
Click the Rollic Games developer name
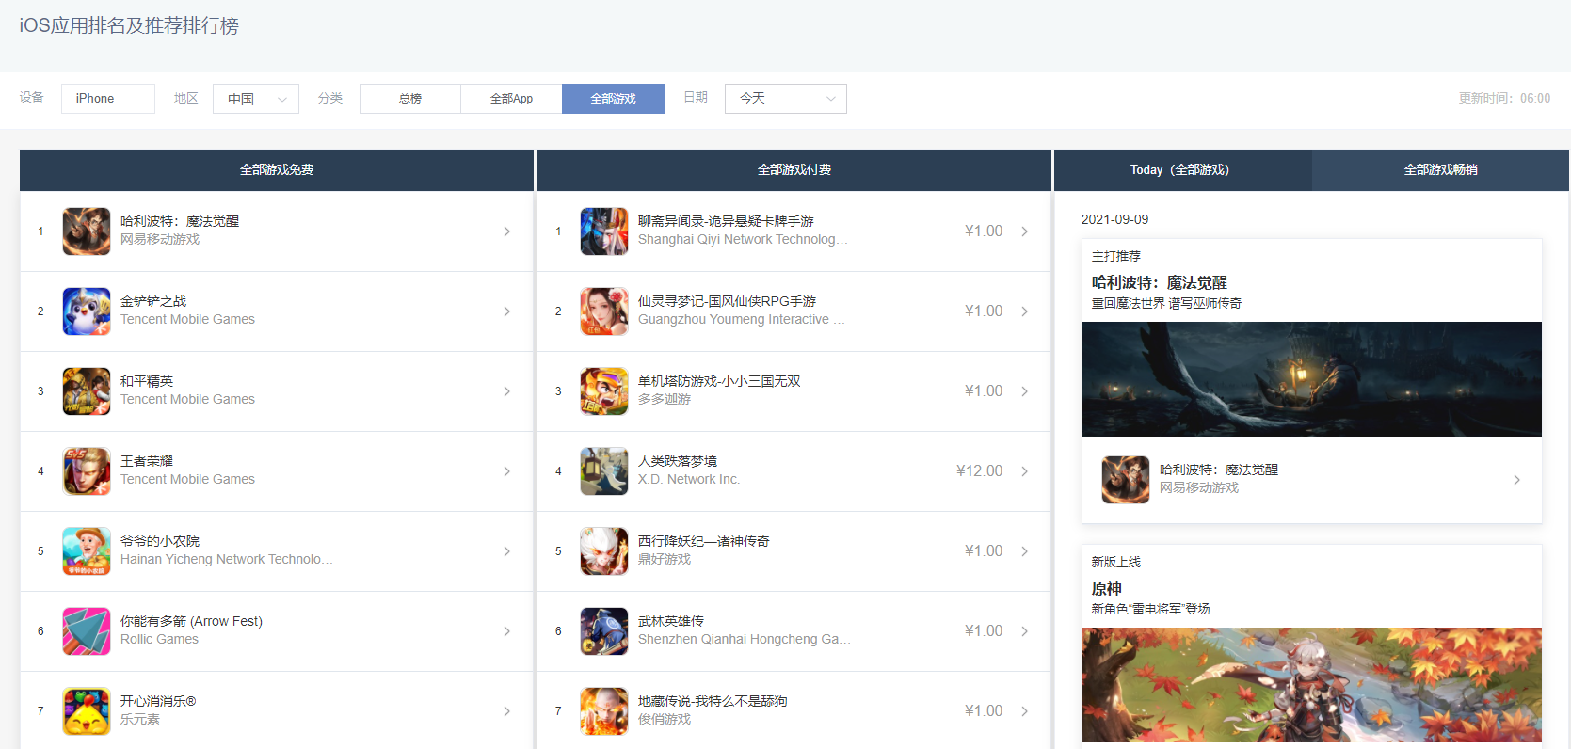click(x=159, y=639)
